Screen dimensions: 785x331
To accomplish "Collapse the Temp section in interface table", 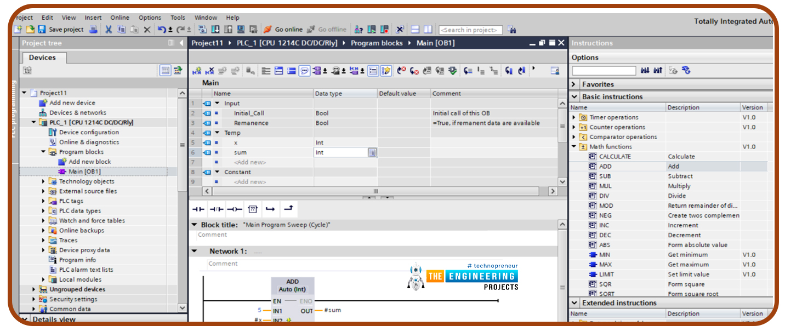I will [x=217, y=133].
